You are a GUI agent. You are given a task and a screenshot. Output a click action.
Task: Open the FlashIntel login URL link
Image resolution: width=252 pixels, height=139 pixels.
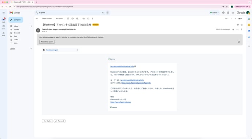click(x=136, y=83)
